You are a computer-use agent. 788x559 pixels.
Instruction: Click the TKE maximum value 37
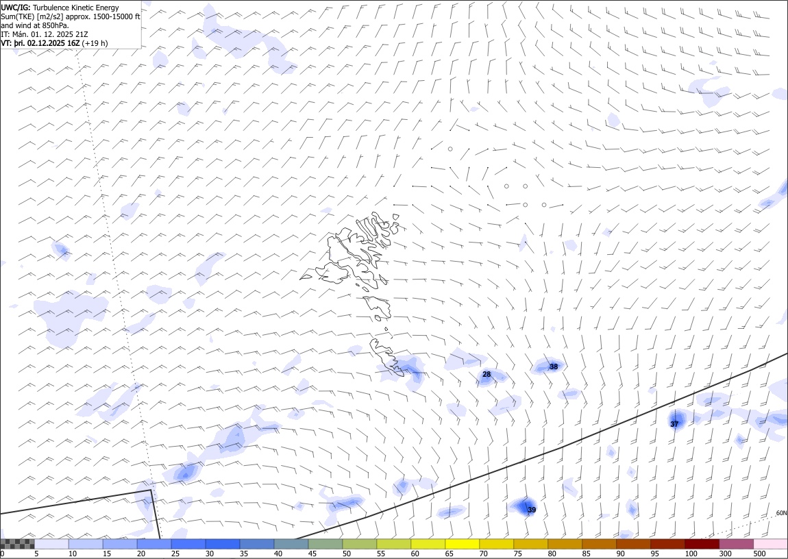pyautogui.click(x=674, y=424)
